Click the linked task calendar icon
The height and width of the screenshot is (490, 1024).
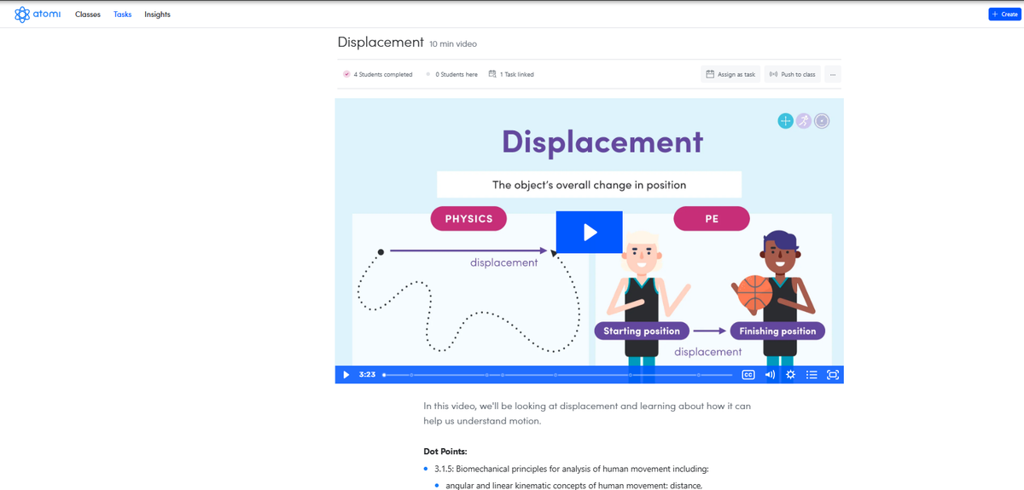click(x=492, y=74)
